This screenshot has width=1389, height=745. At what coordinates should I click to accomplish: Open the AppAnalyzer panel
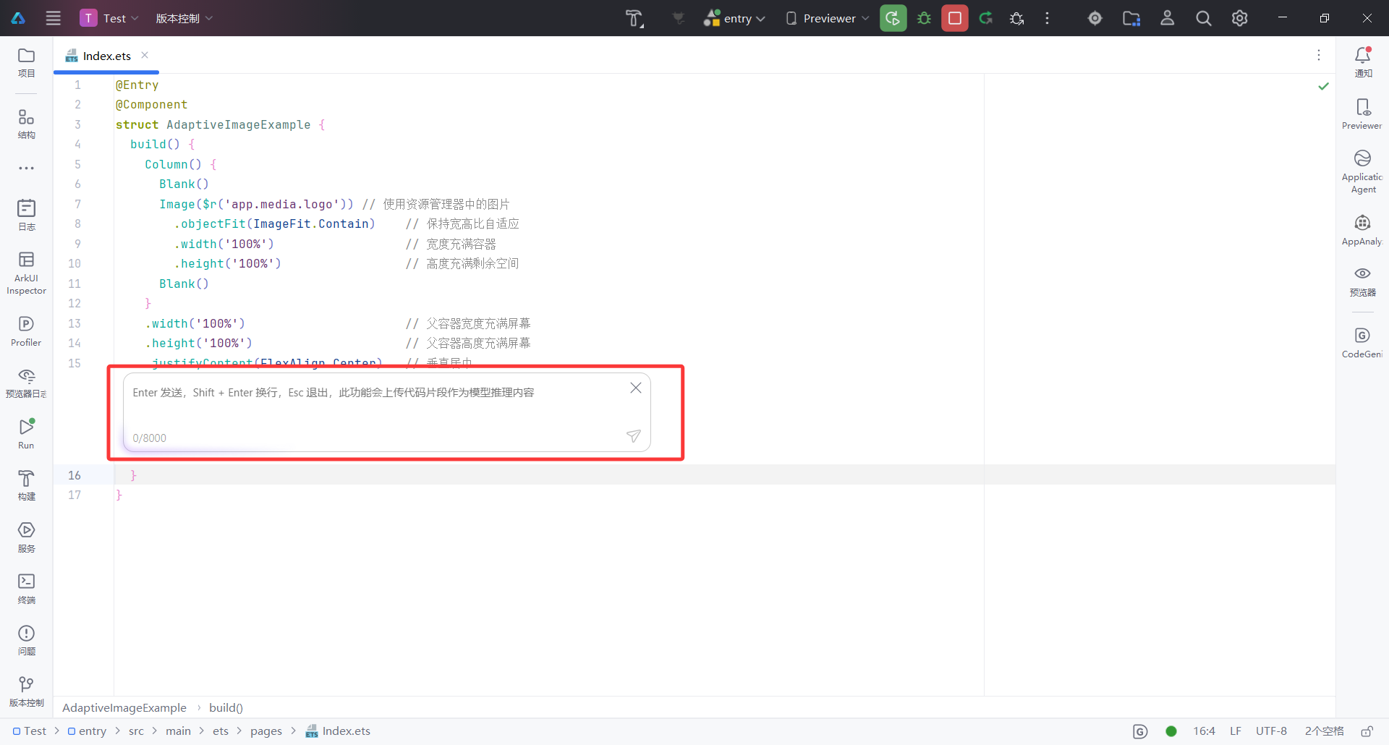click(1362, 230)
